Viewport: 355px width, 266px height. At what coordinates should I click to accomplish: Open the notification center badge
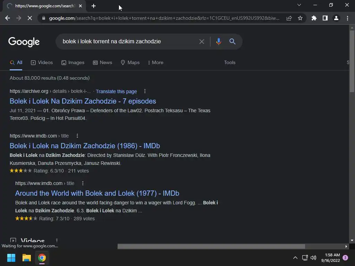[x=345, y=258]
